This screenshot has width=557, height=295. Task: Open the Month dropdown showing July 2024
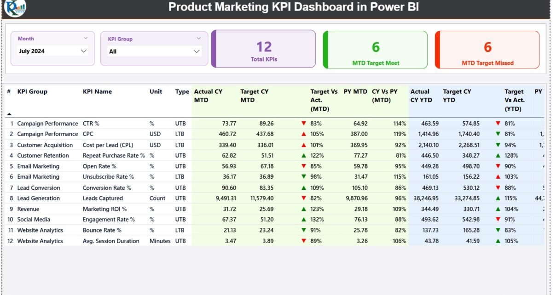83,51
